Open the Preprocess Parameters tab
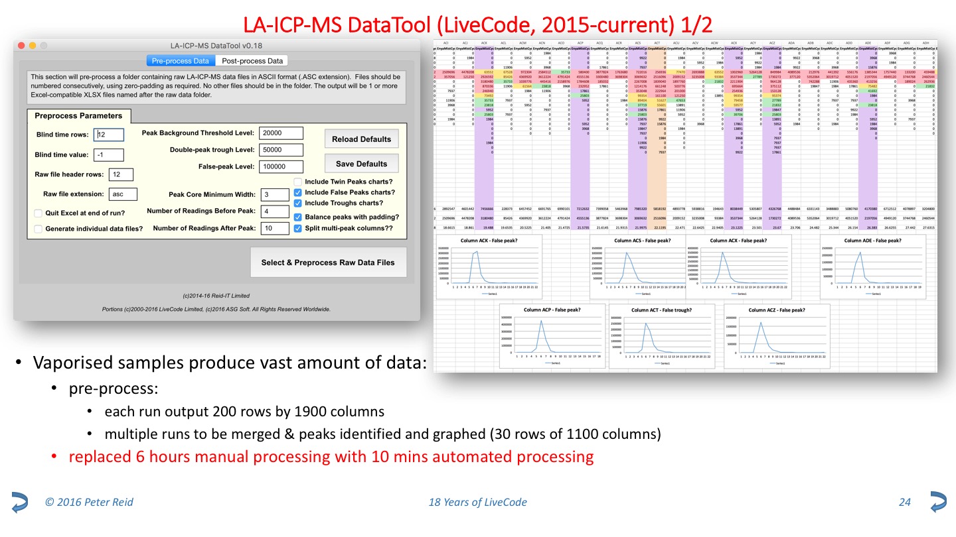 [78, 115]
